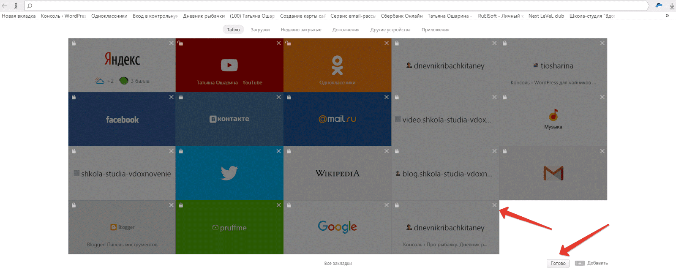Go back with the browser back arrow

(5, 6)
